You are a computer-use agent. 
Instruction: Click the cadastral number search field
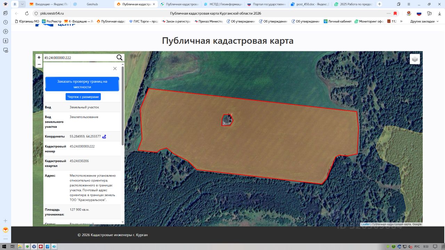79,58
